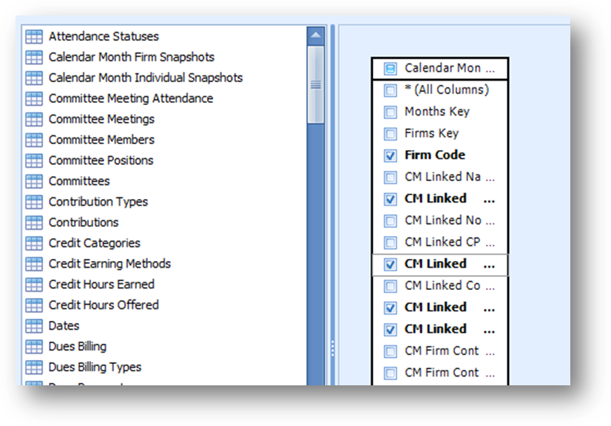Image resolution: width=611 pixels, height=426 pixels.
Task: Click the table icon beside Contributions
Action: (x=34, y=223)
